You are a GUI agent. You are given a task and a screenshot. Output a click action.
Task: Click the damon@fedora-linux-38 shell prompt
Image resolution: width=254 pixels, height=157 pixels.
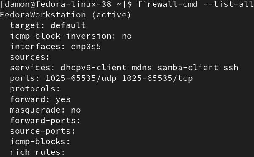pos(66,4)
